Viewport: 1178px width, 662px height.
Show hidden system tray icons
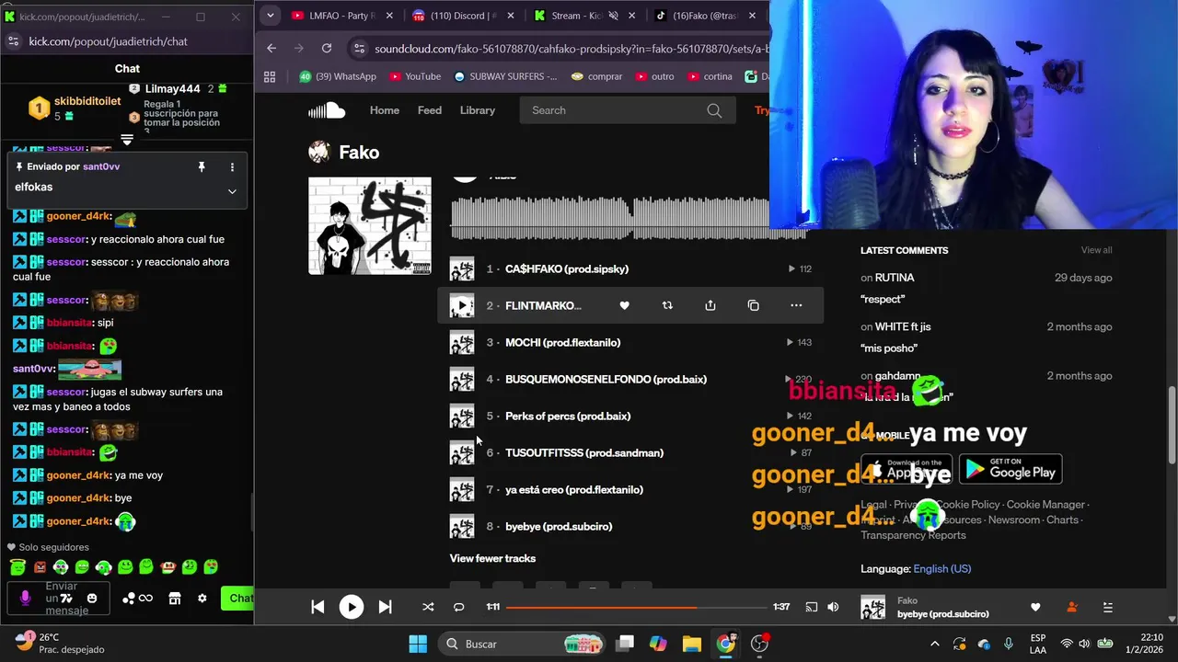(x=935, y=644)
